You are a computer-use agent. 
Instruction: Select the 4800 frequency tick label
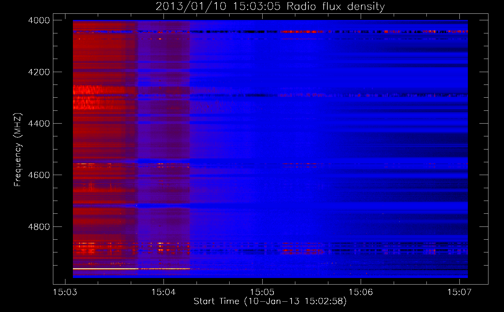pyautogui.click(x=39, y=227)
